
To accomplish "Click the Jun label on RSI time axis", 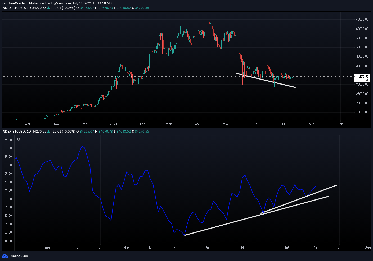I will (x=208, y=248).
